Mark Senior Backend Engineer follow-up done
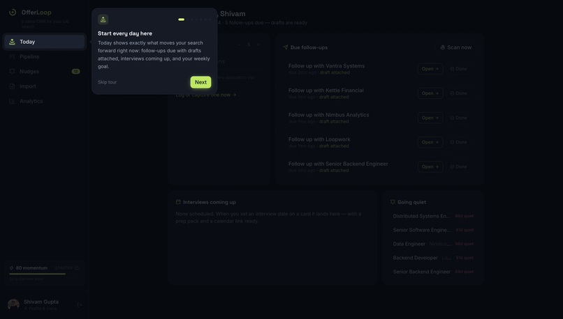This screenshot has width=563, height=319. point(458,166)
